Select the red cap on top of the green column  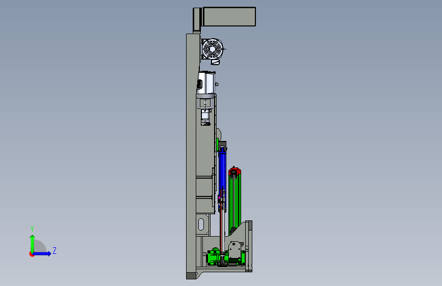pyautogui.click(x=235, y=171)
